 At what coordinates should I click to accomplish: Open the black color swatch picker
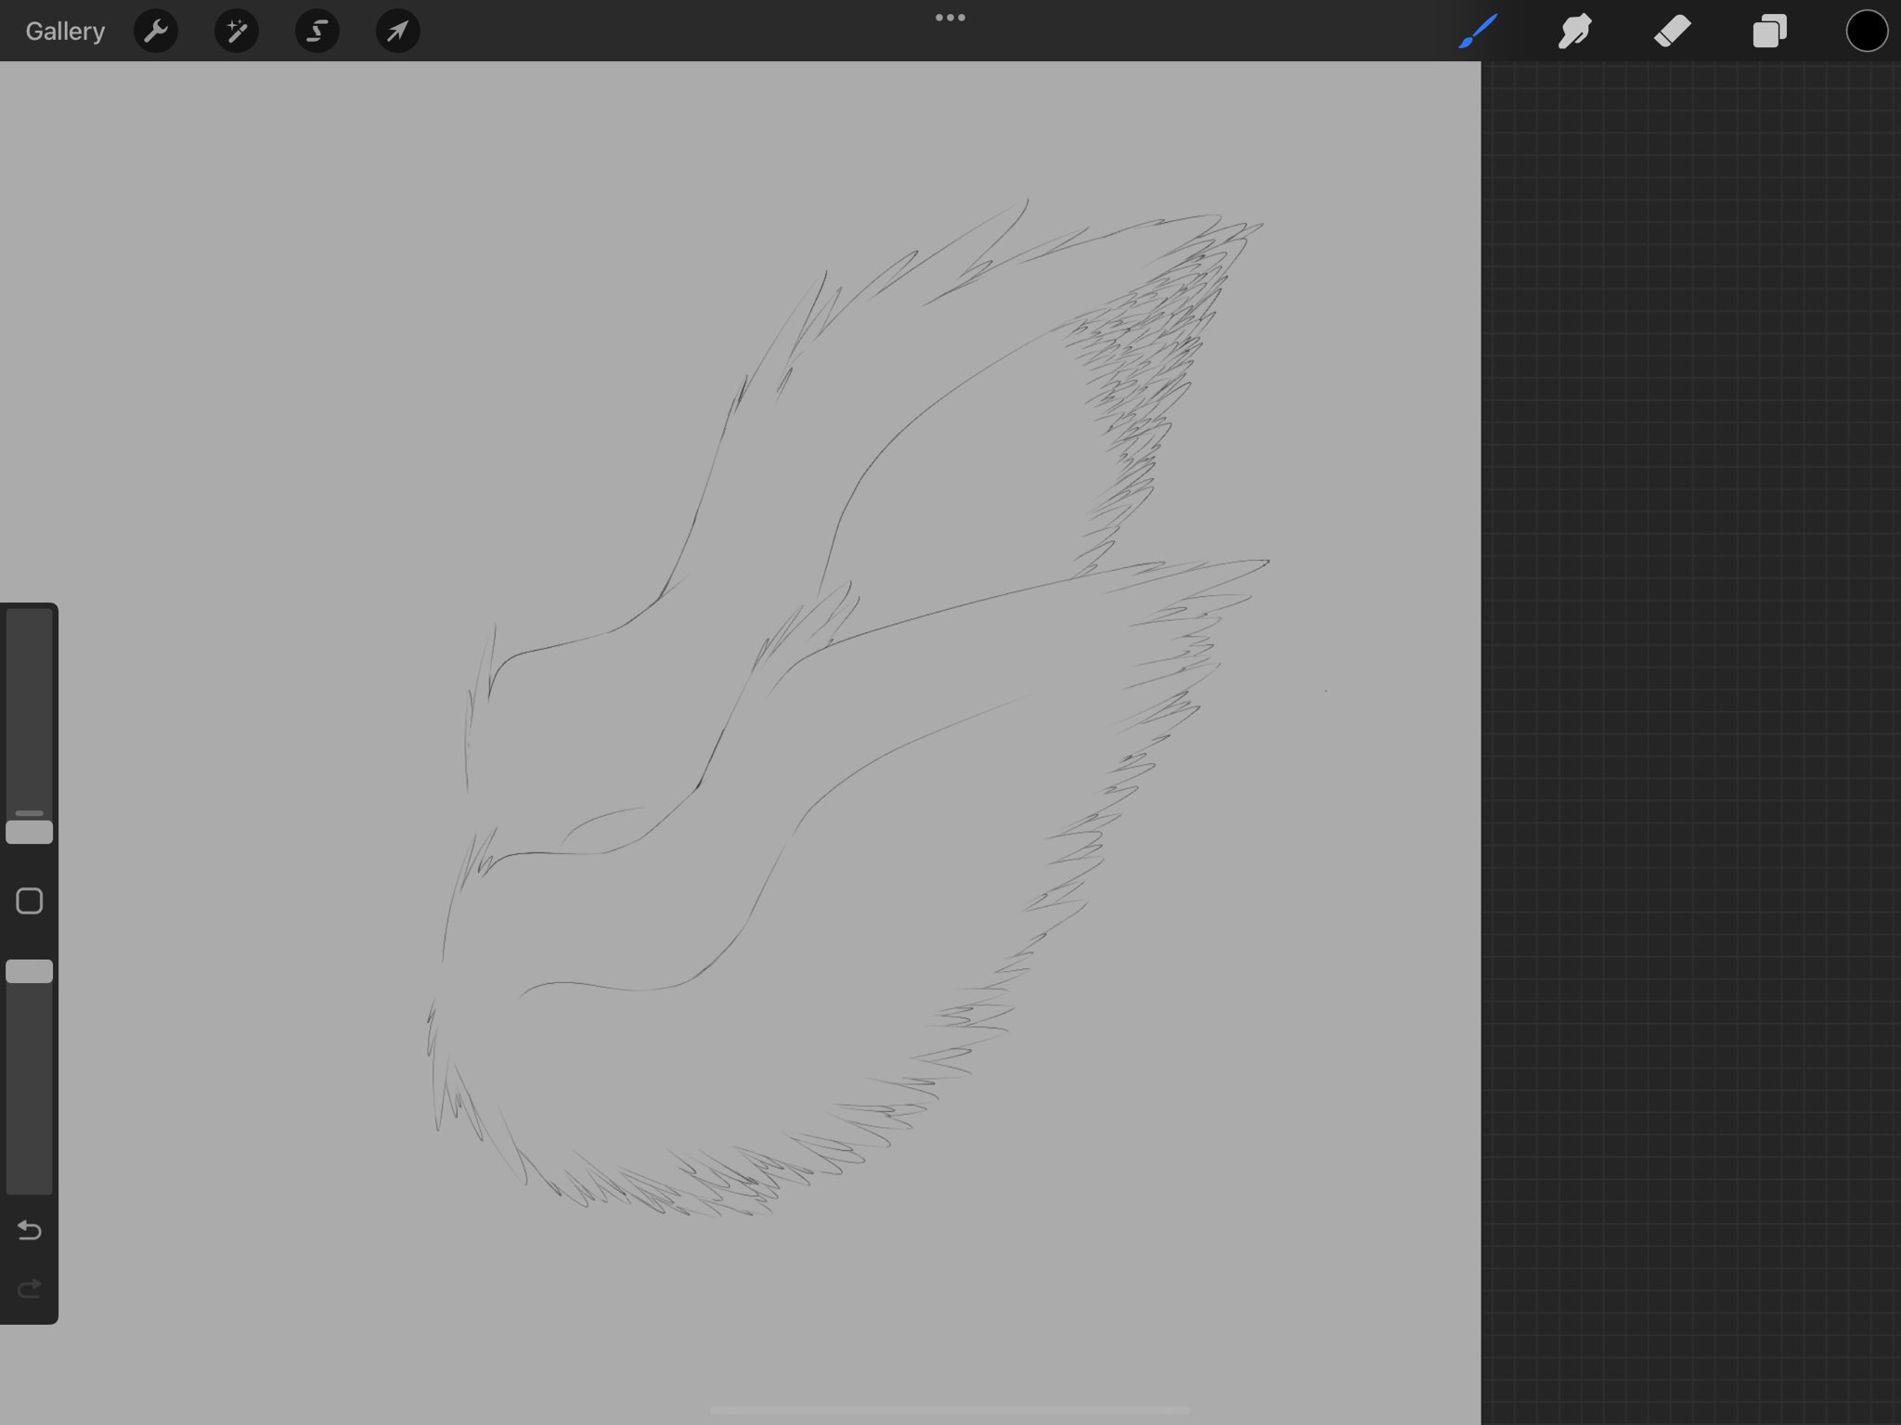(1867, 32)
